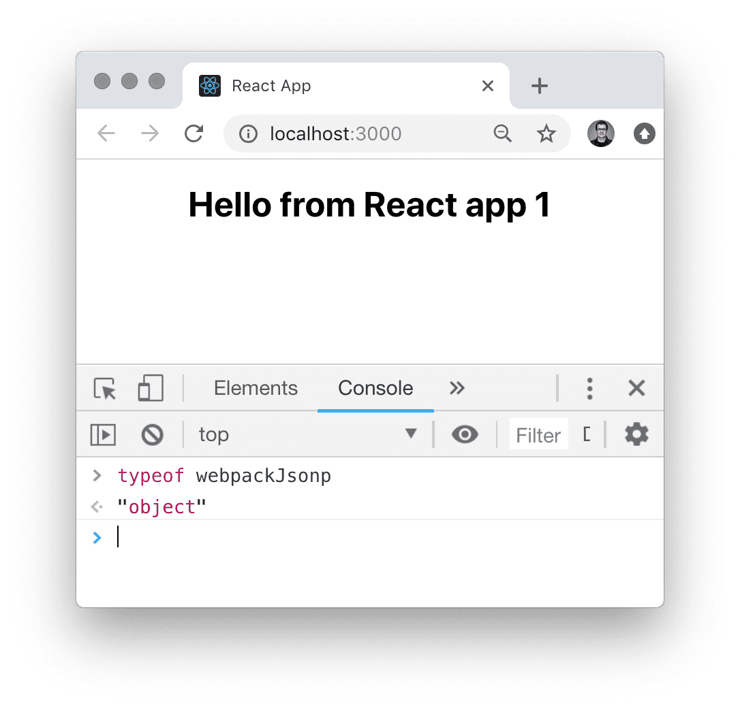The height and width of the screenshot is (708, 740).
Task: Open the user profile avatar
Action: pos(600,134)
